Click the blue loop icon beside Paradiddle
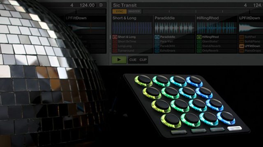Screen dimensions: 263x147 [x=157, y=37]
